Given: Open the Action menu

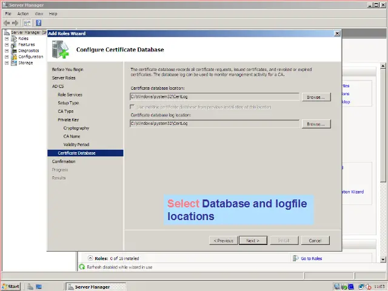Looking at the screenshot, I should click(x=23, y=13).
